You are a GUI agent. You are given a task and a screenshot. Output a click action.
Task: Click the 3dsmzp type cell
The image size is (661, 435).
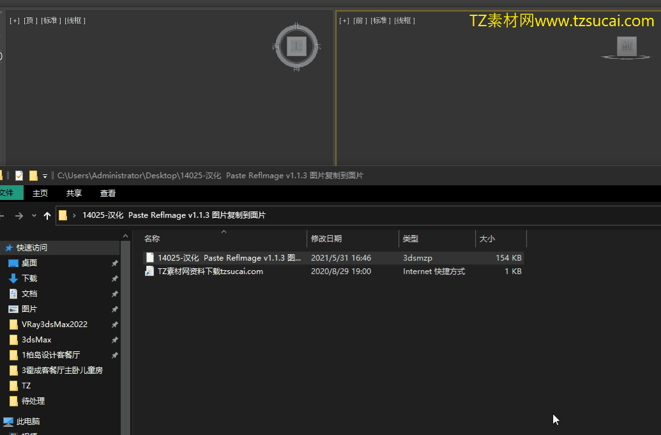point(417,257)
